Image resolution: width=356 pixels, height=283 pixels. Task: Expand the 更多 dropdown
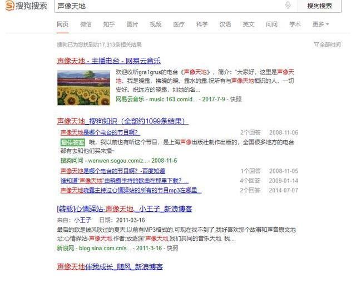[320, 24]
